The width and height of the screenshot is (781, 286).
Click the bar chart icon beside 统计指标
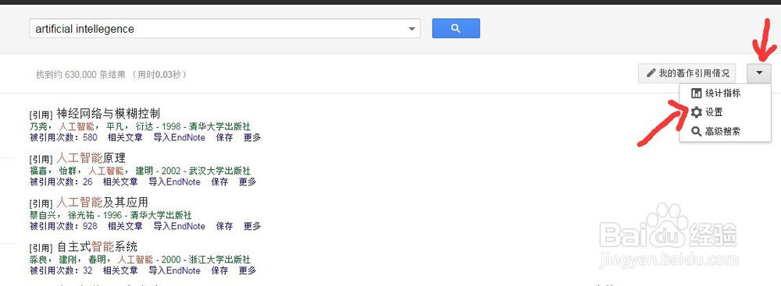697,93
